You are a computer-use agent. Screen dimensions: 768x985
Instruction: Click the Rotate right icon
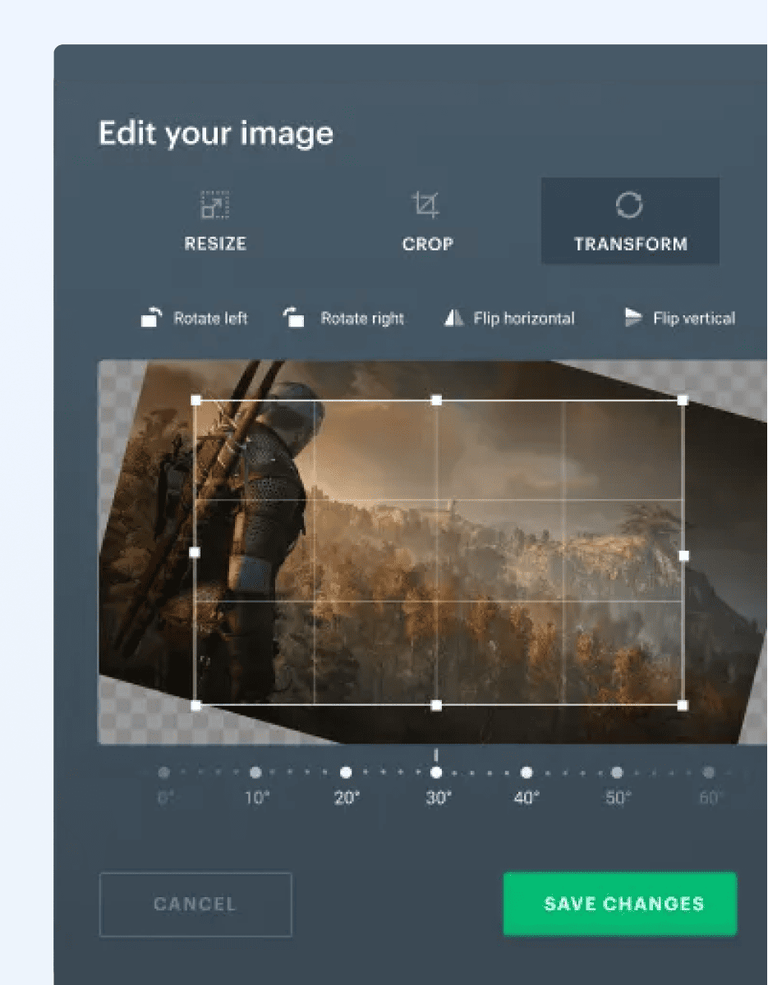tap(294, 318)
